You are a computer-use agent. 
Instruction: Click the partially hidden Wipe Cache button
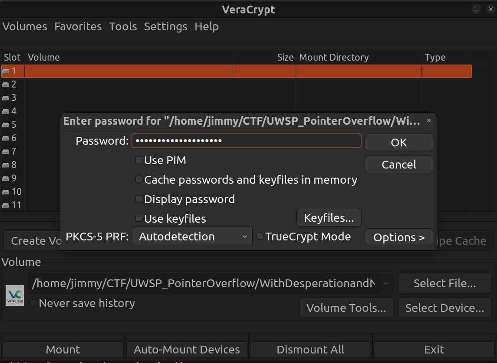465,241
